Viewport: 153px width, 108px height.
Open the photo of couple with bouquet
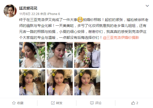coord(87,55)
